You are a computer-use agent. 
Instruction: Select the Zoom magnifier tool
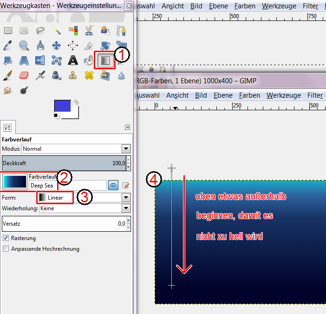pyautogui.click(x=24, y=46)
